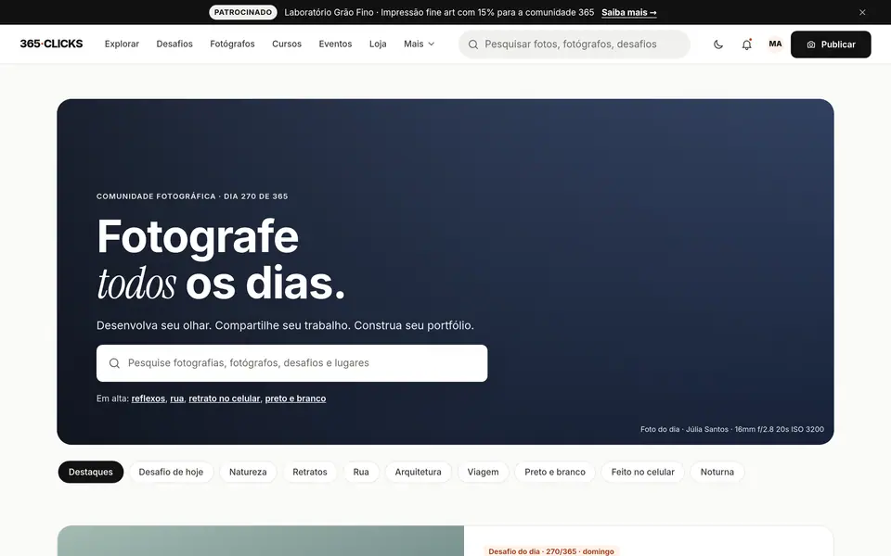Focus the header Pesquisar fotos search field
Image resolution: width=891 pixels, height=556 pixels.
[x=574, y=44]
